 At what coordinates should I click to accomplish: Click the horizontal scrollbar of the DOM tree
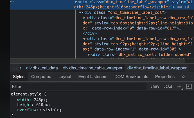97,61
